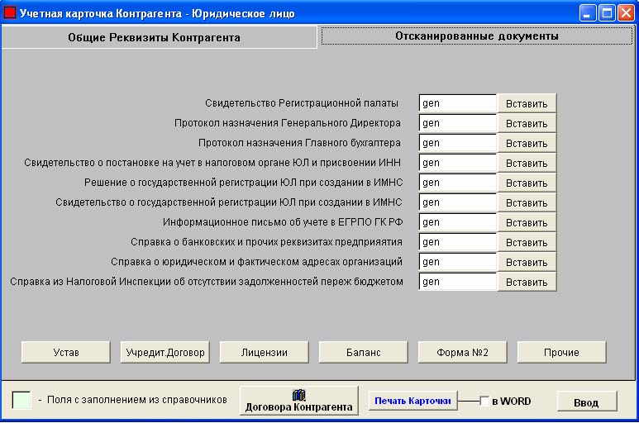Click text Поля с заполнением из справочников
The width and height of the screenshot is (639, 423).
[137, 400]
